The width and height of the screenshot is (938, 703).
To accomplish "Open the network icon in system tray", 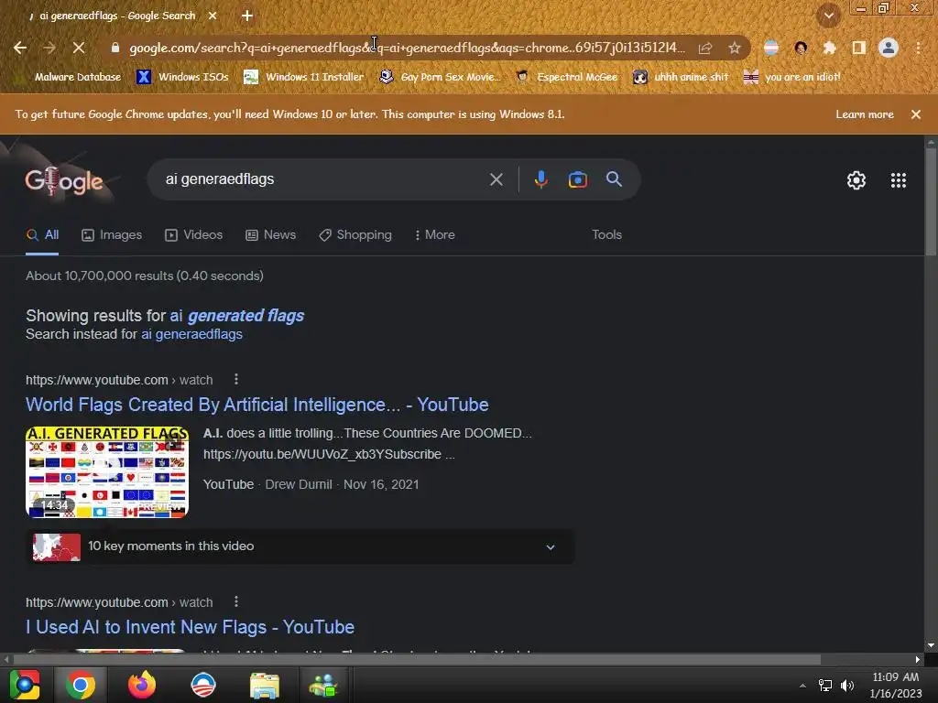I will (825, 685).
